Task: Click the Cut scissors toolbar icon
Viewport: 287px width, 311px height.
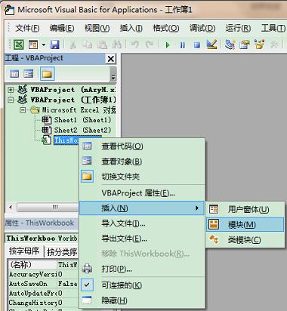Action: [x=73, y=45]
